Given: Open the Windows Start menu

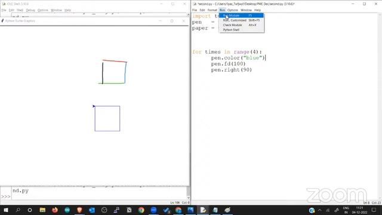Looking at the screenshot, I should coord(5,210).
